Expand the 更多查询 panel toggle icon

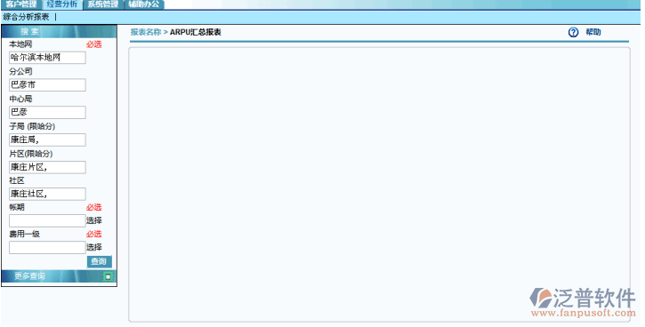(x=109, y=276)
